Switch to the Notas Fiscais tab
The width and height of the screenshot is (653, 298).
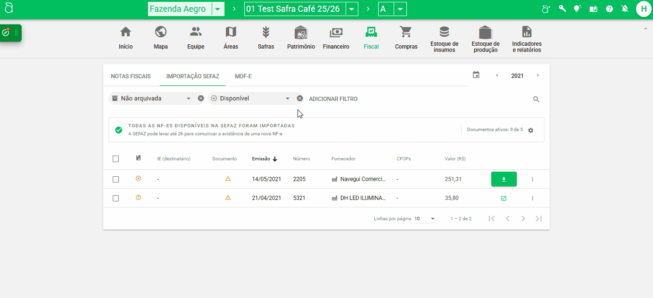click(131, 76)
